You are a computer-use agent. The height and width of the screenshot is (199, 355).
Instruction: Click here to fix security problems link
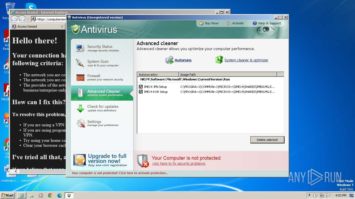click(x=179, y=164)
